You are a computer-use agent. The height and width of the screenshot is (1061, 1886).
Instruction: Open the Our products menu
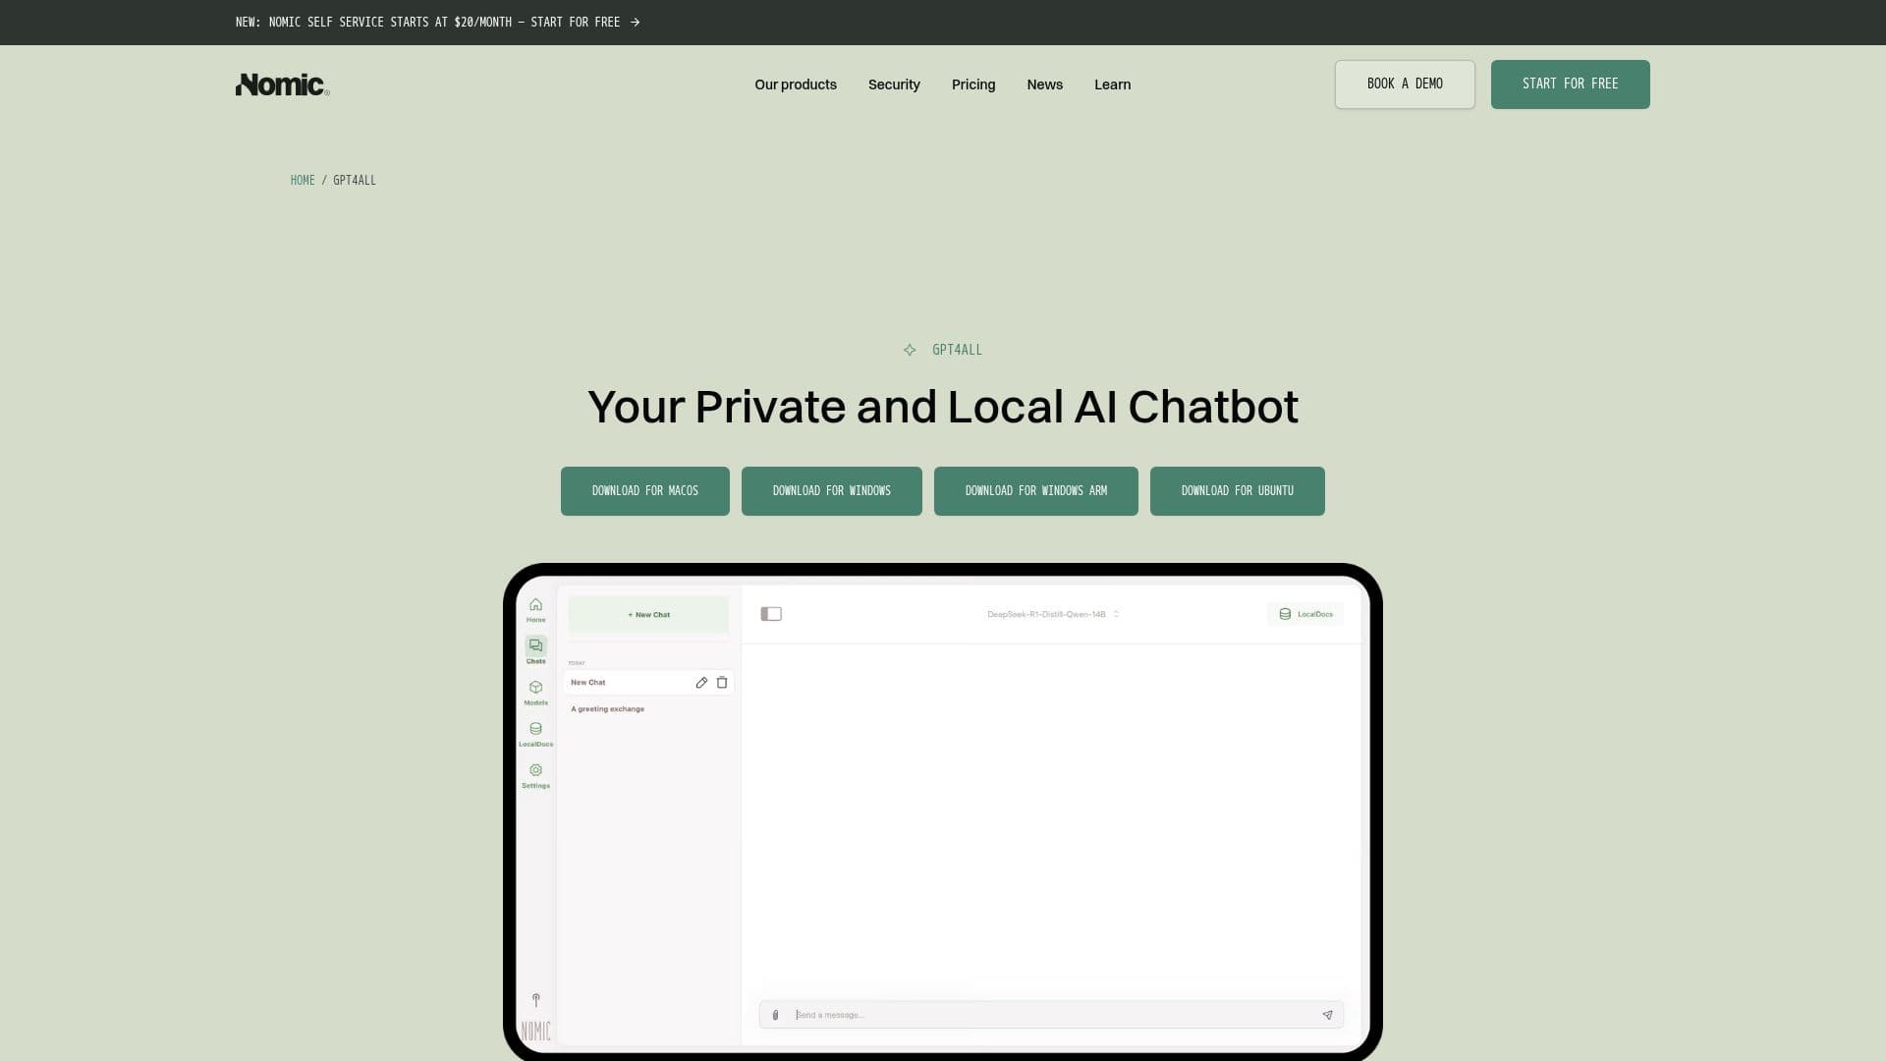796,84
